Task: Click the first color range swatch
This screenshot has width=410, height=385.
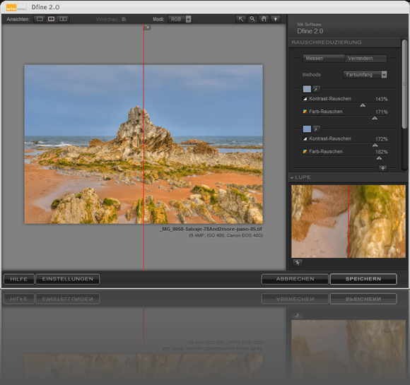Action: (307, 89)
